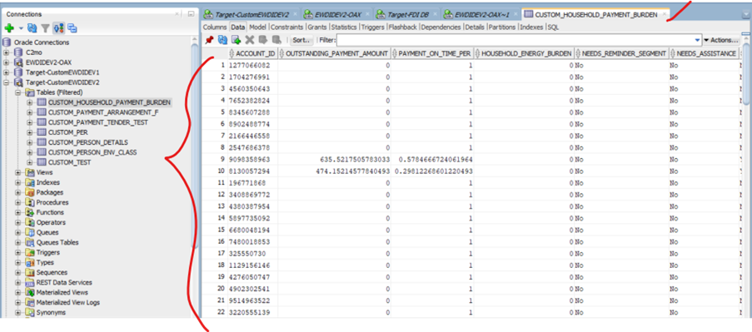Select the Functions folder
752x332 pixels.
tap(50, 212)
